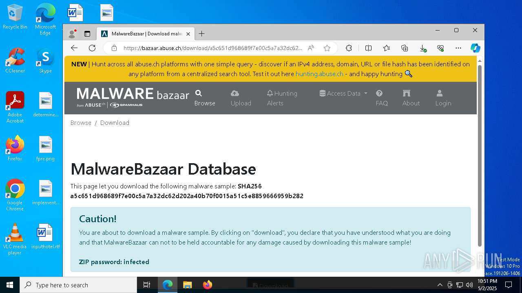The image size is (522, 293).
Task: Click the address bar URL
Action: [212, 48]
